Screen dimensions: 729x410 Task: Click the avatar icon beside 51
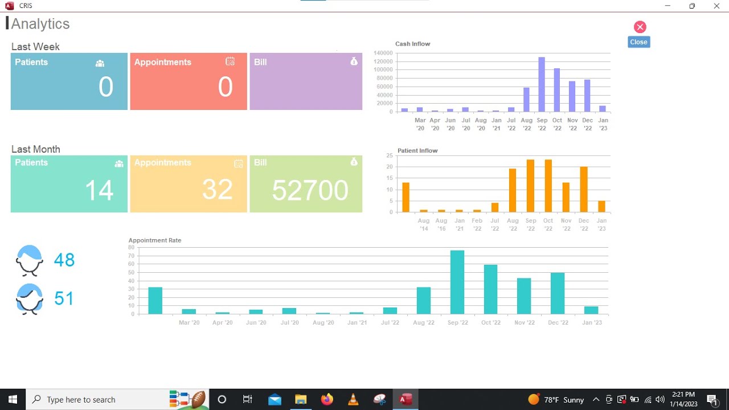30,299
